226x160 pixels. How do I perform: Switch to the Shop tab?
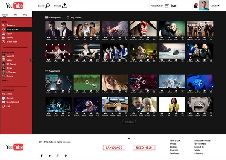(x=25, y=15)
